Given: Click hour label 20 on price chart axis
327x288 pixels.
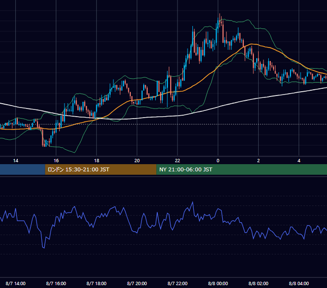Looking at the screenshot, I should (x=137, y=161).
